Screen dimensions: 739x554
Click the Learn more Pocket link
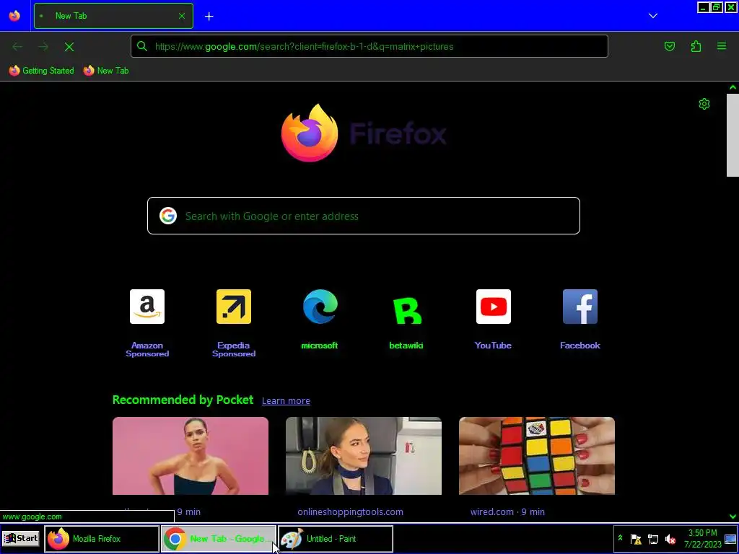286,401
